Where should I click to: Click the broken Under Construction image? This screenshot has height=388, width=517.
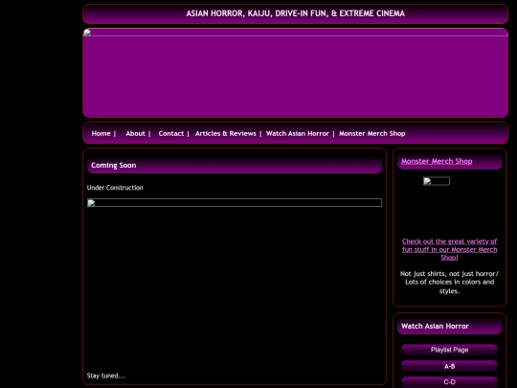pyautogui.click(x=235, y=202)
